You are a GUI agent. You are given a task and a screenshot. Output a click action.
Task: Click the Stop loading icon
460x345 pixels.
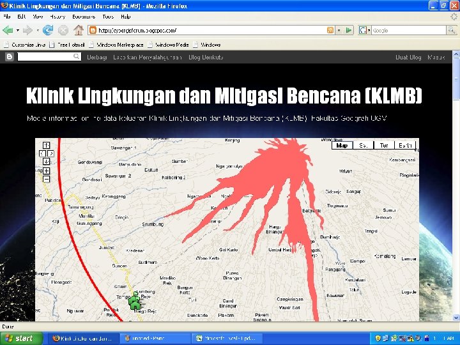click(x=63, y=30)
